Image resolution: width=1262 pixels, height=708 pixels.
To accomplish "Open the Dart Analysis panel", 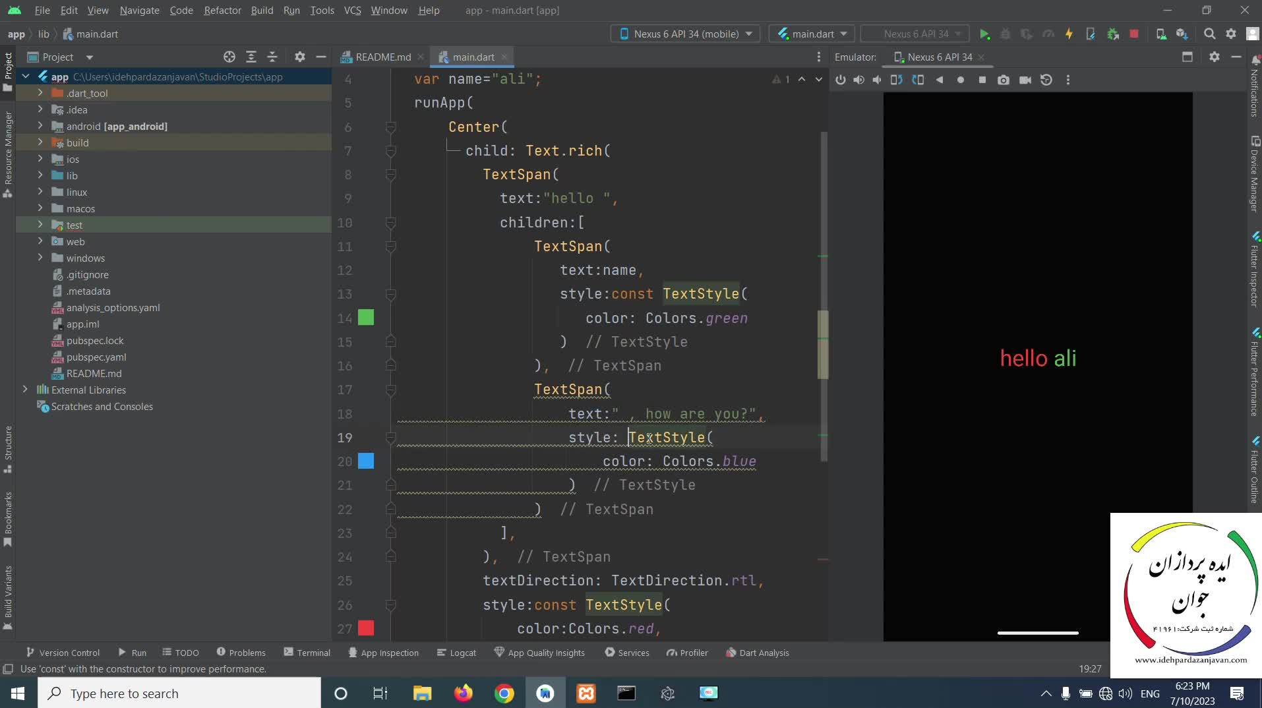I will point(757,653).
